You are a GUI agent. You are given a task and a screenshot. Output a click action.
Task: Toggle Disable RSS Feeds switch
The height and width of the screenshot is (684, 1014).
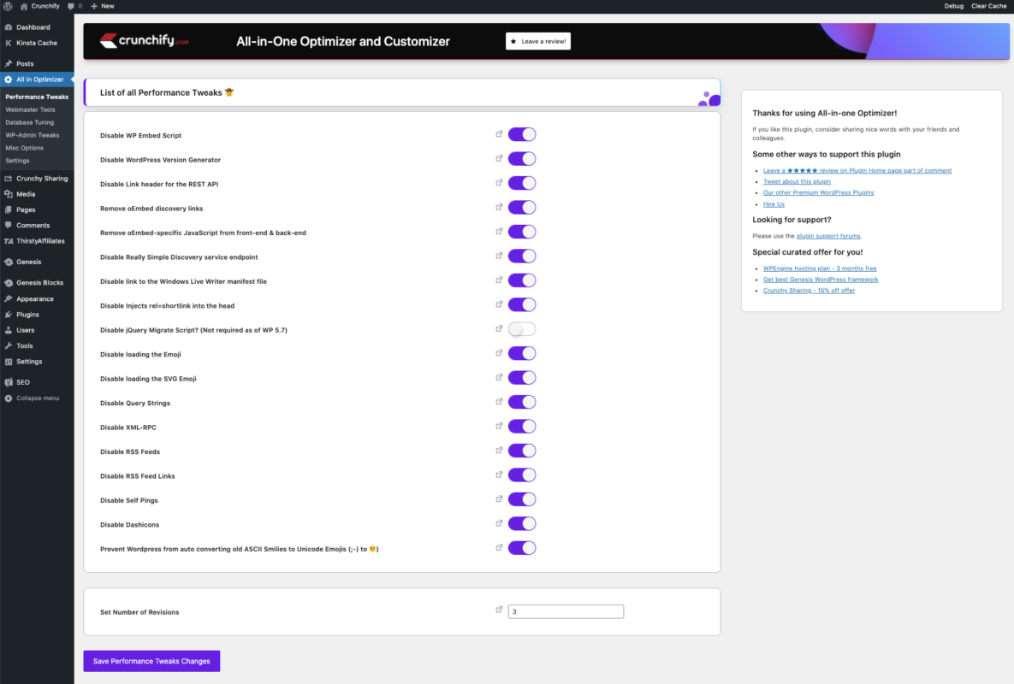click(x=522, y=451)
